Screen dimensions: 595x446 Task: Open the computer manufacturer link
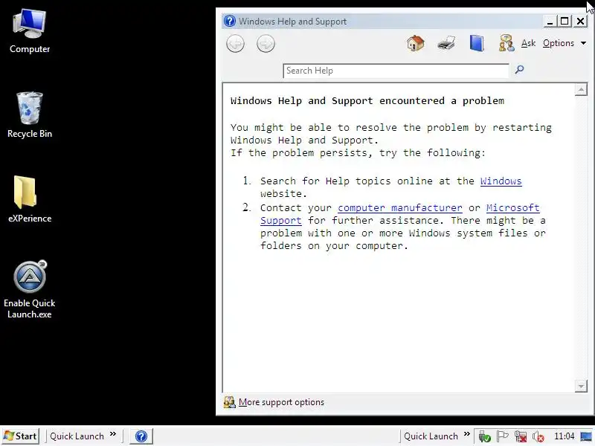(400, 208)
